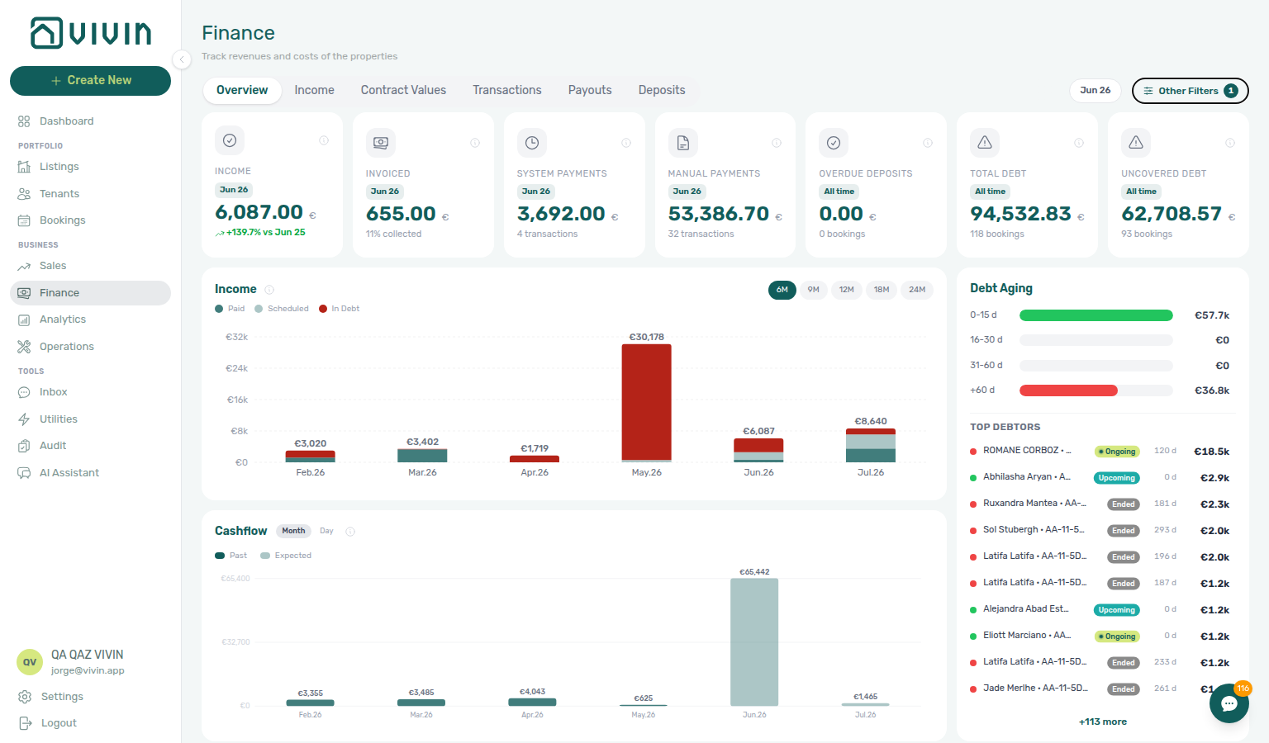Image resolution: width=1269 pixels, height=743 pixels.
Task: Open the Audit tool
Action: coord(90,446)
